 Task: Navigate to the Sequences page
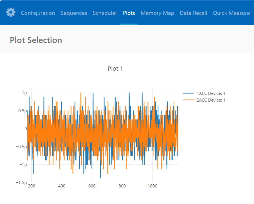[x=74, y=13]
